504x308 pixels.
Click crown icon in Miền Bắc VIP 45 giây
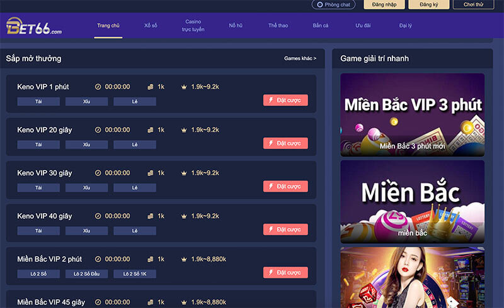184,302
